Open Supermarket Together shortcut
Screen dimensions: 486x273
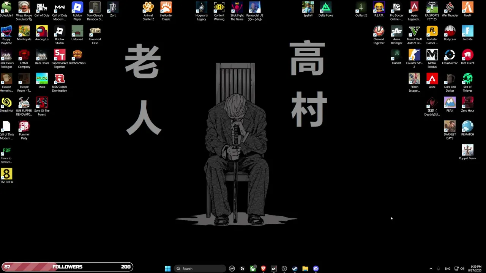[60, 59]
